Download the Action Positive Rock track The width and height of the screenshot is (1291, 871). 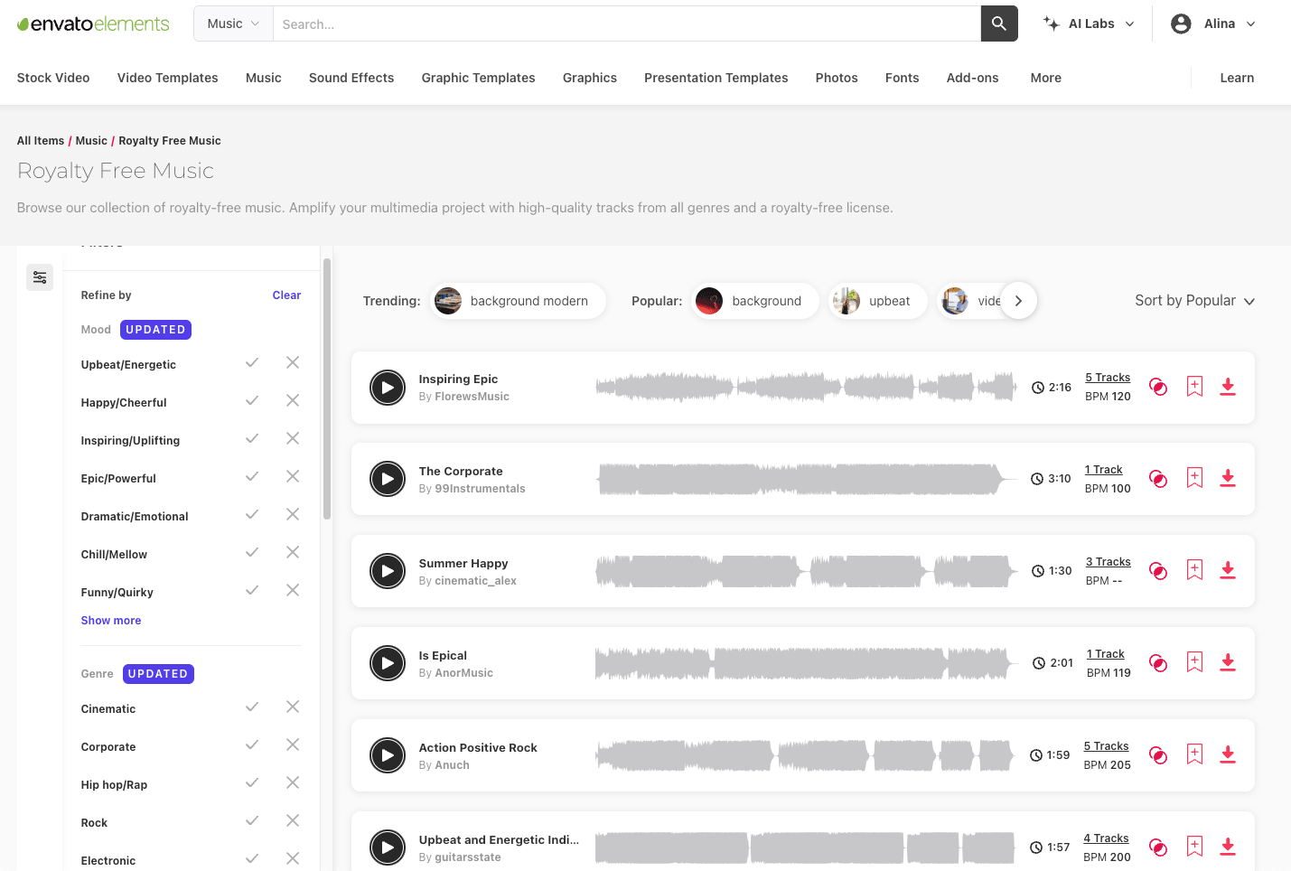point(1228,754)
